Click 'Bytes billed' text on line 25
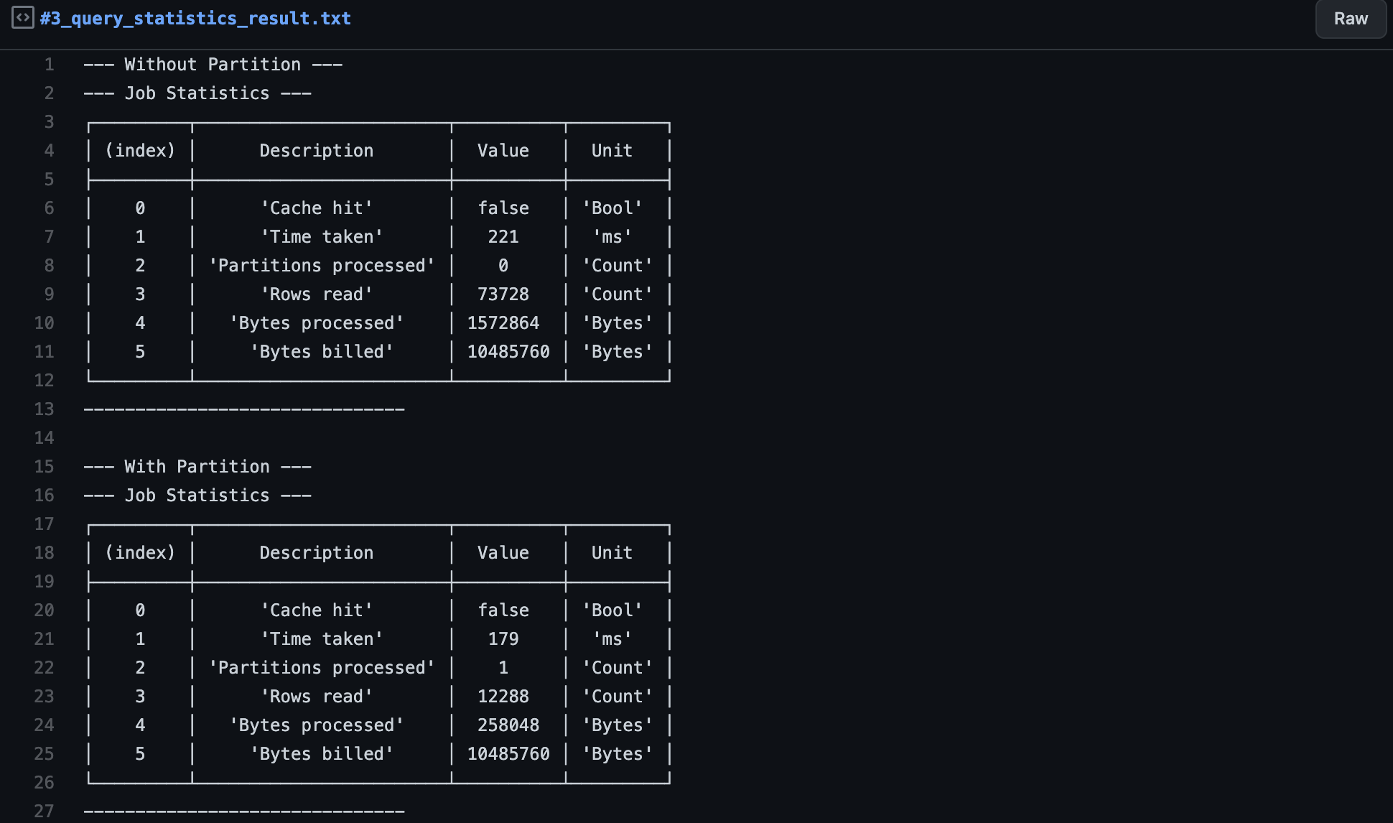This screenshot has height=823, width=1393. tap(322, 754)
